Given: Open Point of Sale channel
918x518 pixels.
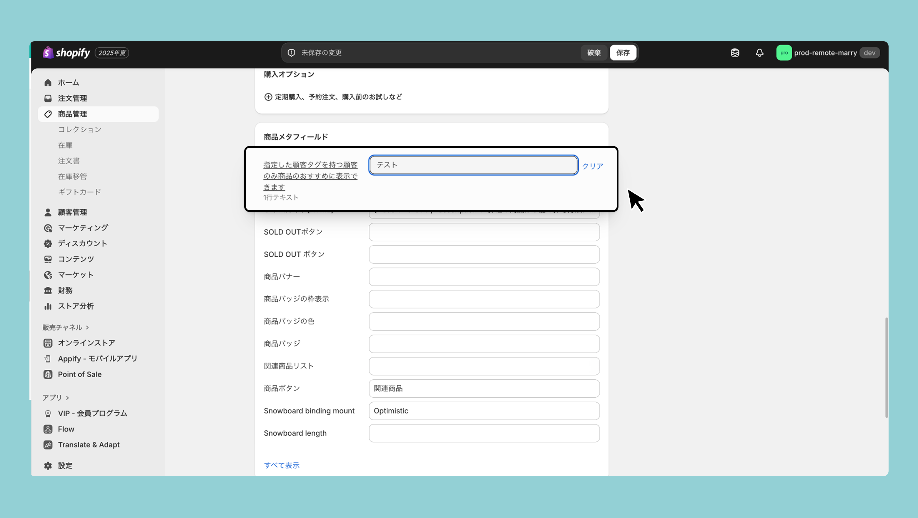Looking at the screenshot, I should [79, 374].
